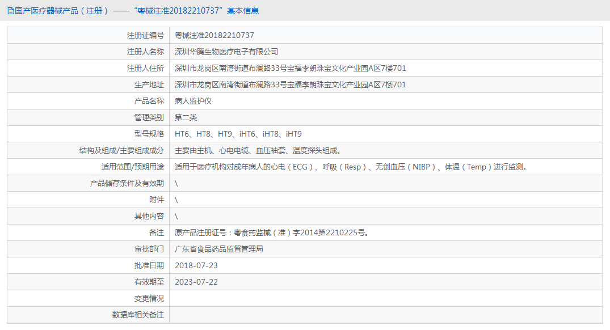Click approval date 2018-07-23

[x=196, y=265]
